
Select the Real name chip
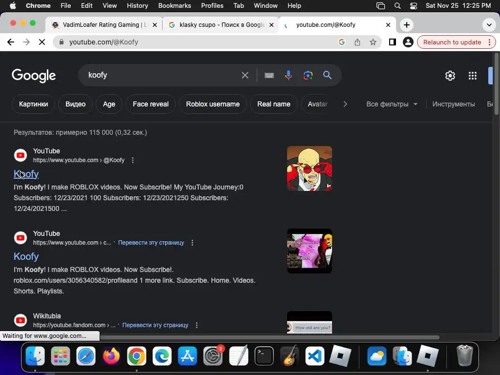pyautogui.click(x=273, y=104)
